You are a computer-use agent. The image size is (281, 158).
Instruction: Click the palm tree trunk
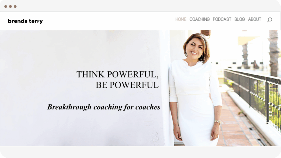point(274,52)
